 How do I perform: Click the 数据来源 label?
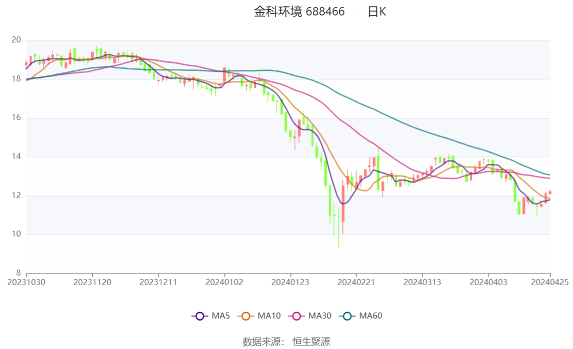262,342
